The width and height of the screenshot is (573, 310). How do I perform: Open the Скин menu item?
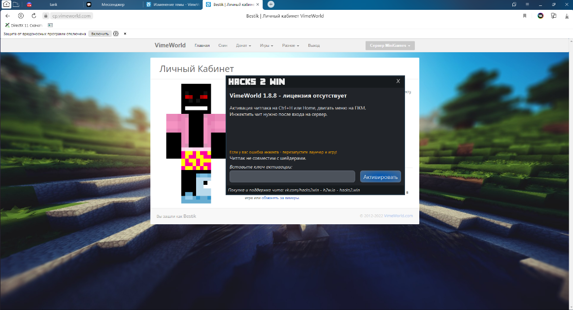223,45
